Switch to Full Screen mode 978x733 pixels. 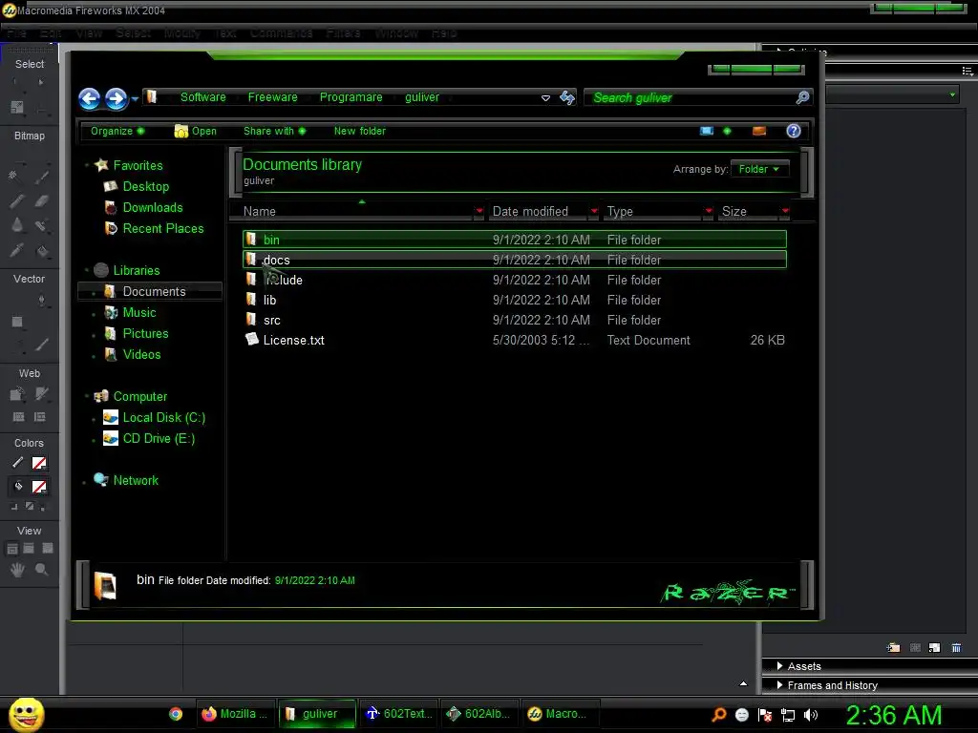click(48, 549)
